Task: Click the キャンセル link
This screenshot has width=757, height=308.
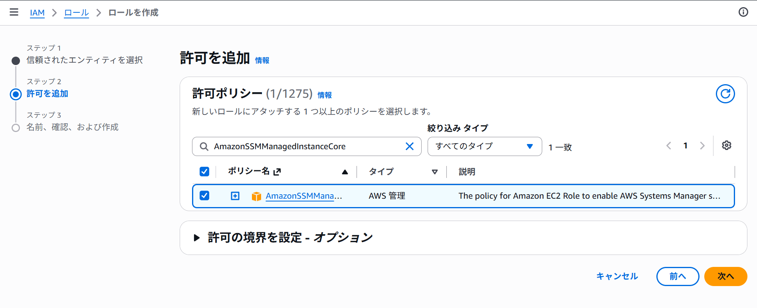Action: [x=617, y=276]
